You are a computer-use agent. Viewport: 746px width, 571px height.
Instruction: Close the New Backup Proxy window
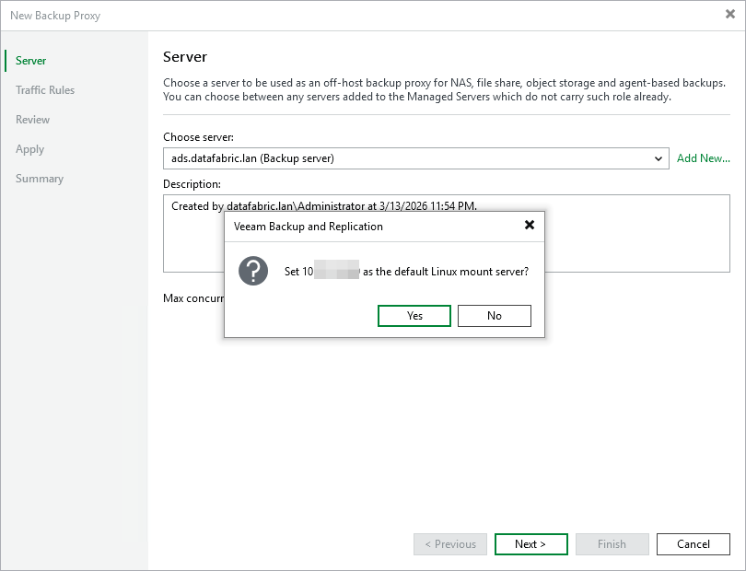click(x=730, y=15)
